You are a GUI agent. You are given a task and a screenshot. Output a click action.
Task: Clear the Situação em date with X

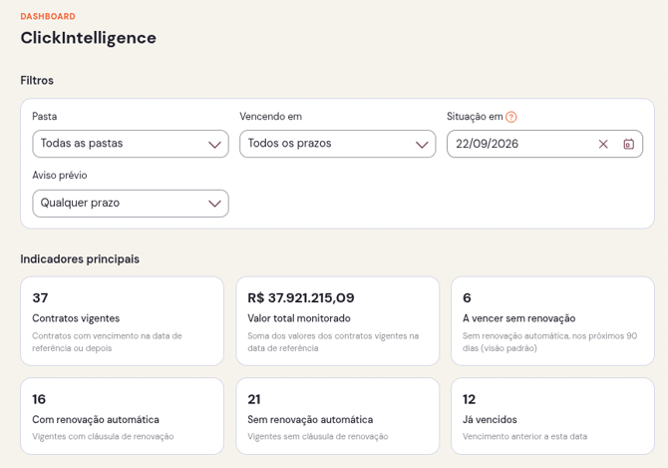[x=603, y=144]
